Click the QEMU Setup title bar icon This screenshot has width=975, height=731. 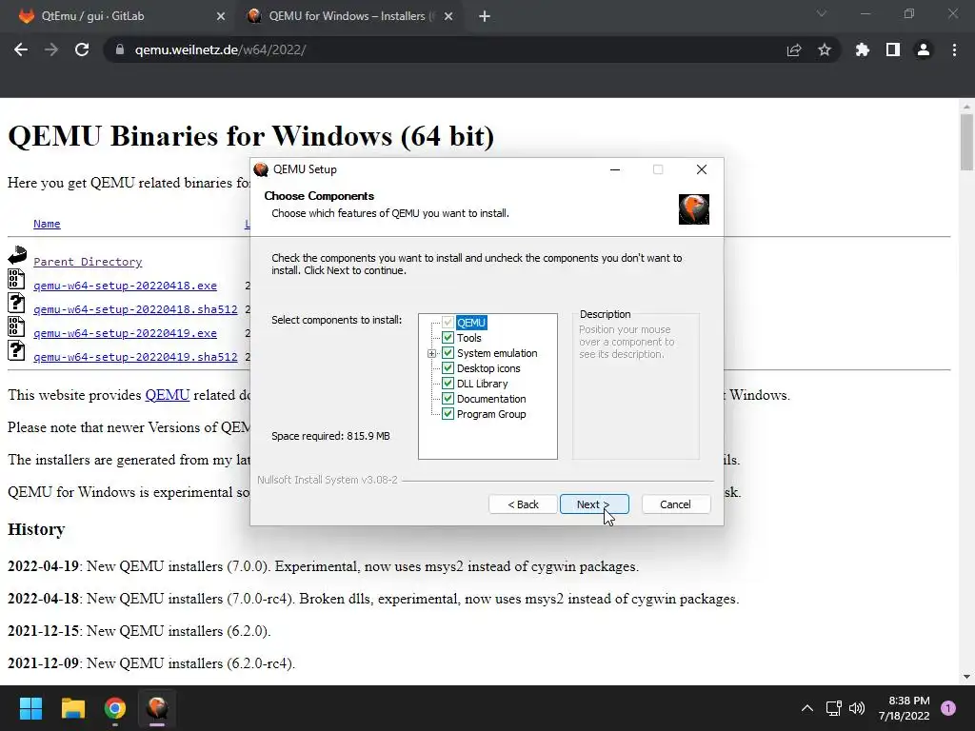point(261,169)
